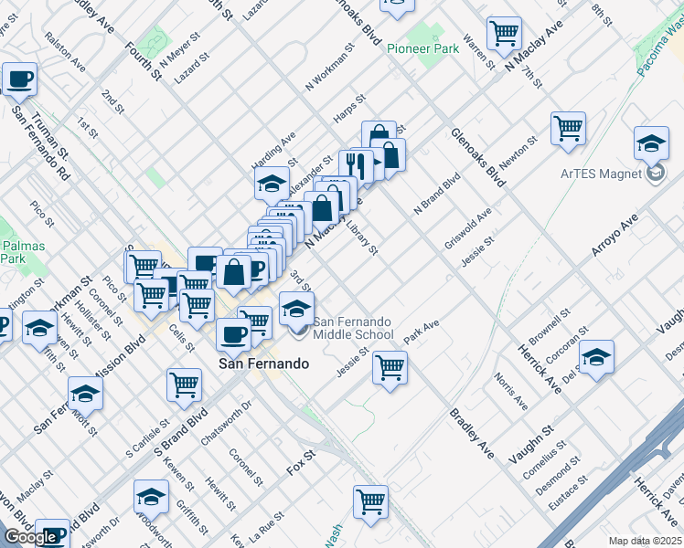Select the fork and knife restaurant marker
The width and height of the screenshot is (684, 548).
pyautogui.click(x=357, y=166)
